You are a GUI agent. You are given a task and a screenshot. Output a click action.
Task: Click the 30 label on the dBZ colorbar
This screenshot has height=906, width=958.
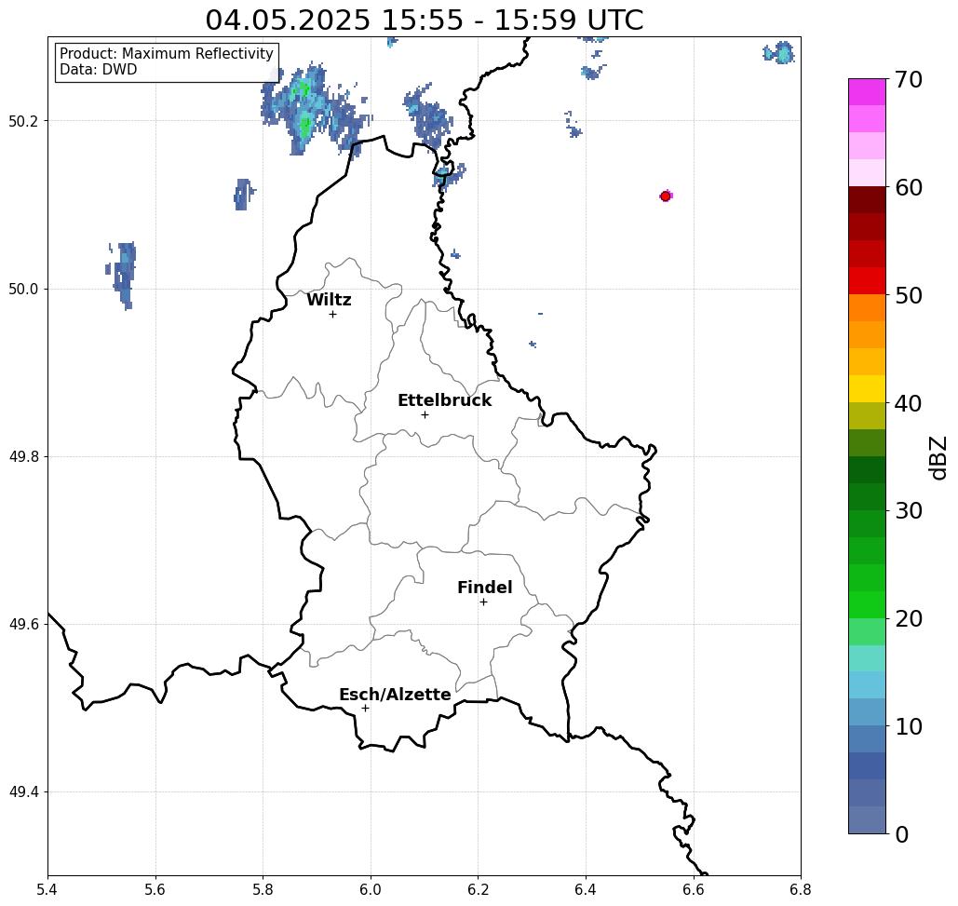(908, 511)
